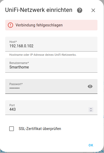Click the SSL-Zertifikat überprüfen label text
The height and width of the screenshot is (153, 104).
coord(40,129)
